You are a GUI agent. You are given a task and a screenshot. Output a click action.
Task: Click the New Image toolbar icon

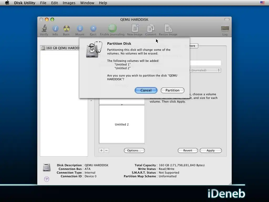[x=135, y=28]
